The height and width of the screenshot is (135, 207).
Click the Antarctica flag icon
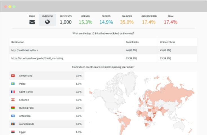click(x=13, y=116)
